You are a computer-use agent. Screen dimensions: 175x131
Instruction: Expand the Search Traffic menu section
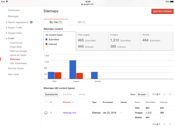coord(7,28)
